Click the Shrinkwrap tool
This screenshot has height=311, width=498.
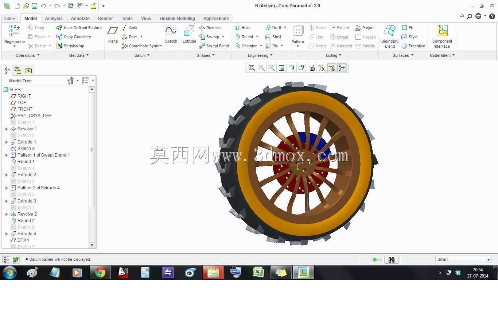[70, 46]
